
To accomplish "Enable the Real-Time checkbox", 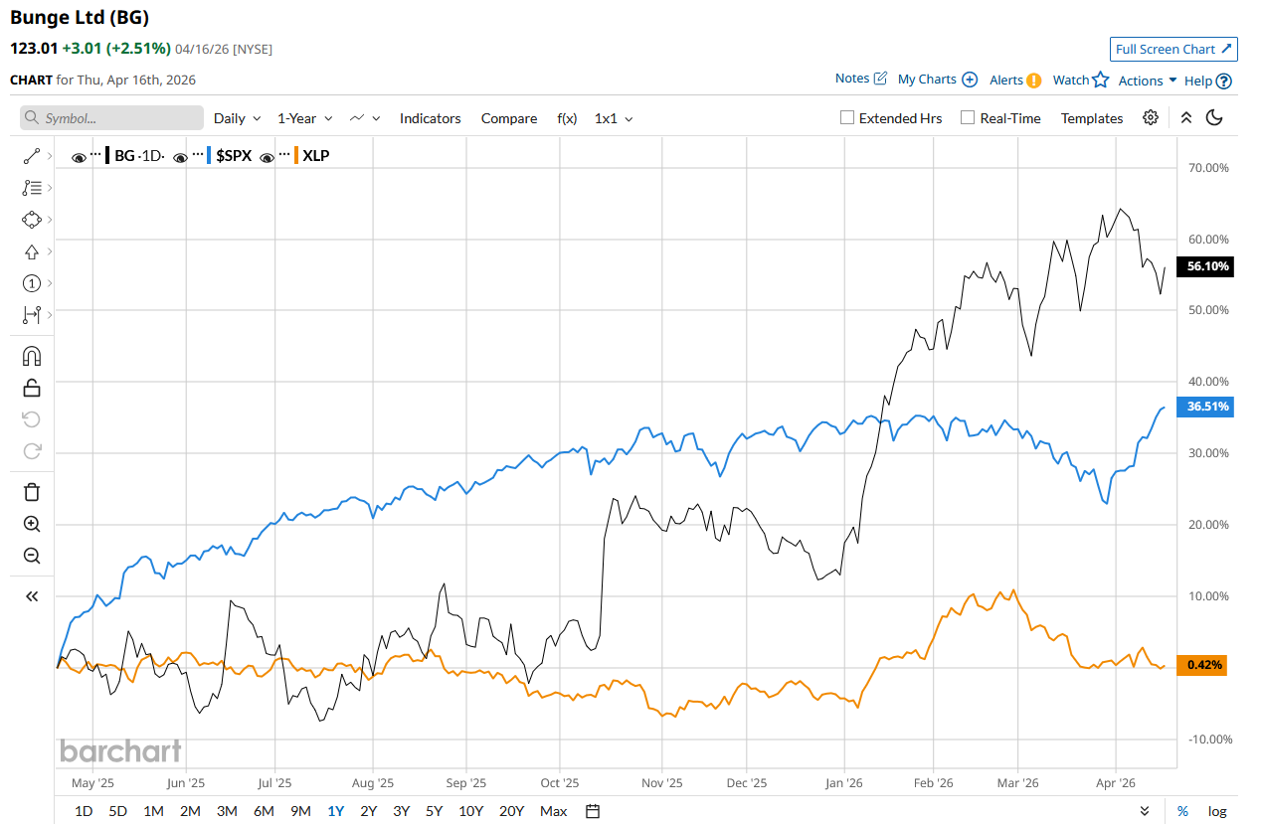I will tap(968, 117).
